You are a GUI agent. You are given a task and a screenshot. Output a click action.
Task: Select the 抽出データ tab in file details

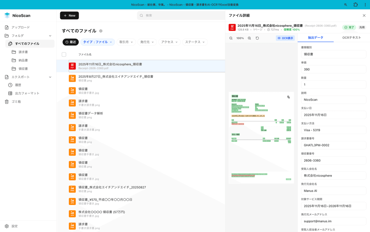315,38
